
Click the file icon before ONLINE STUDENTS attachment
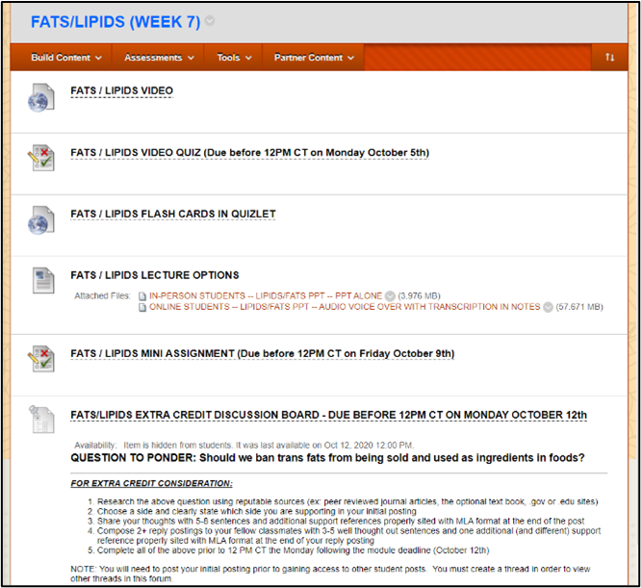coord(142,307)
